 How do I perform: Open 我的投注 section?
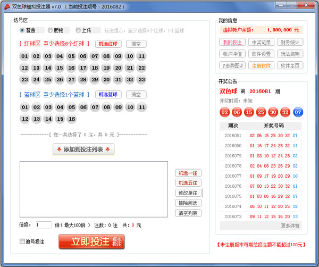(232, 42)
